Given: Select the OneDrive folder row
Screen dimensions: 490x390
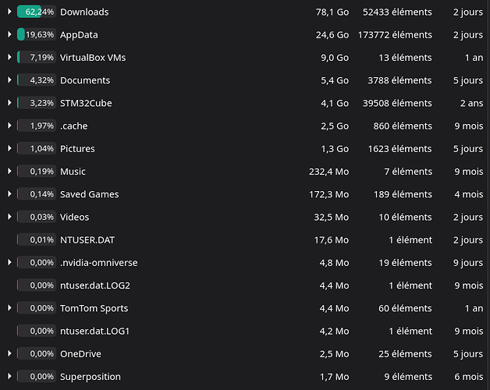Looking at the screenshot, I should pyautogui.click(x=245, y=354).
